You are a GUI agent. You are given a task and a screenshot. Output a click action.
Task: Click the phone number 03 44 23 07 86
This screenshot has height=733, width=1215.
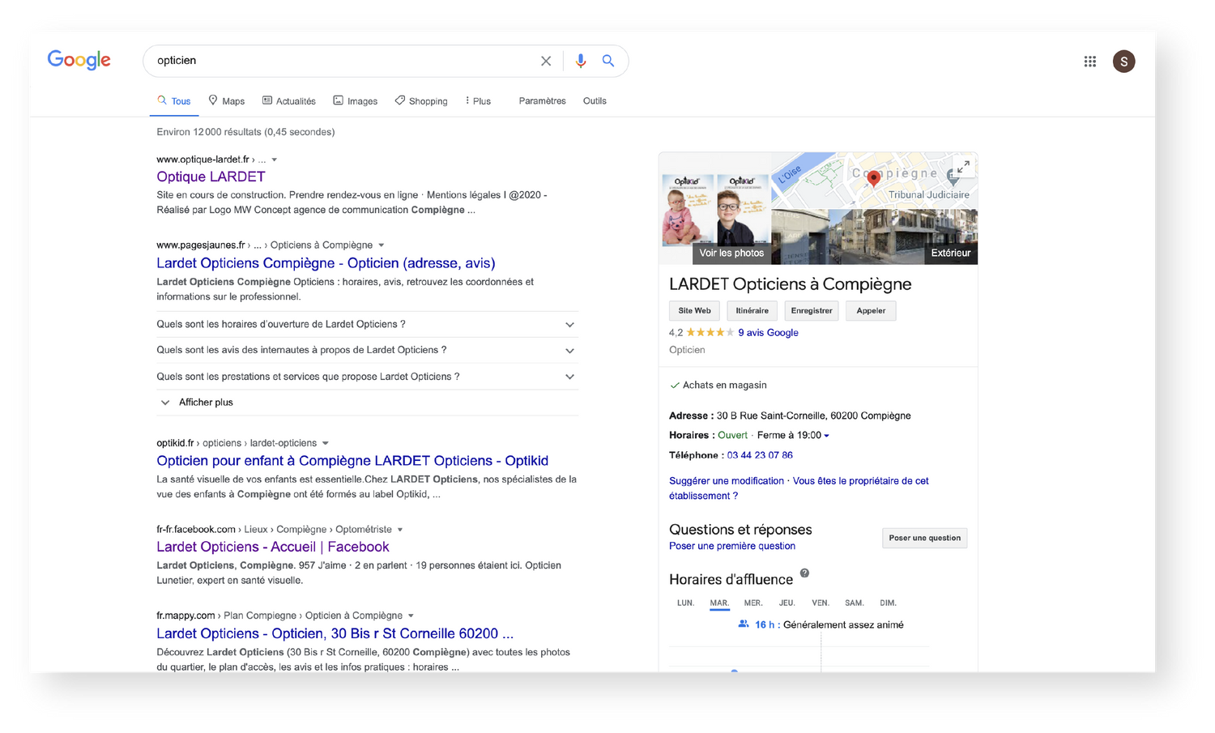pyautogui.click(x=760, y=455)
